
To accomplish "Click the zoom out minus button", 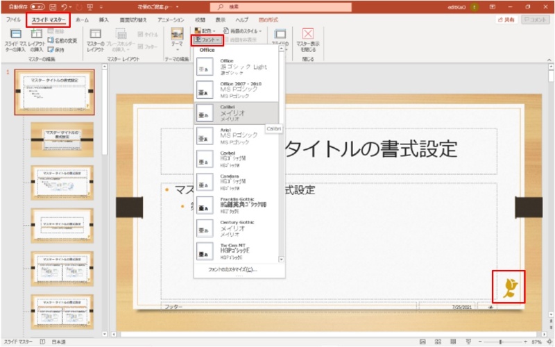I will pos(480,341).
